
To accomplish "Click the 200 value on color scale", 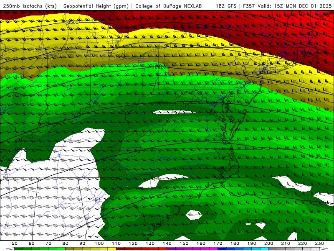I will (268, 243).
